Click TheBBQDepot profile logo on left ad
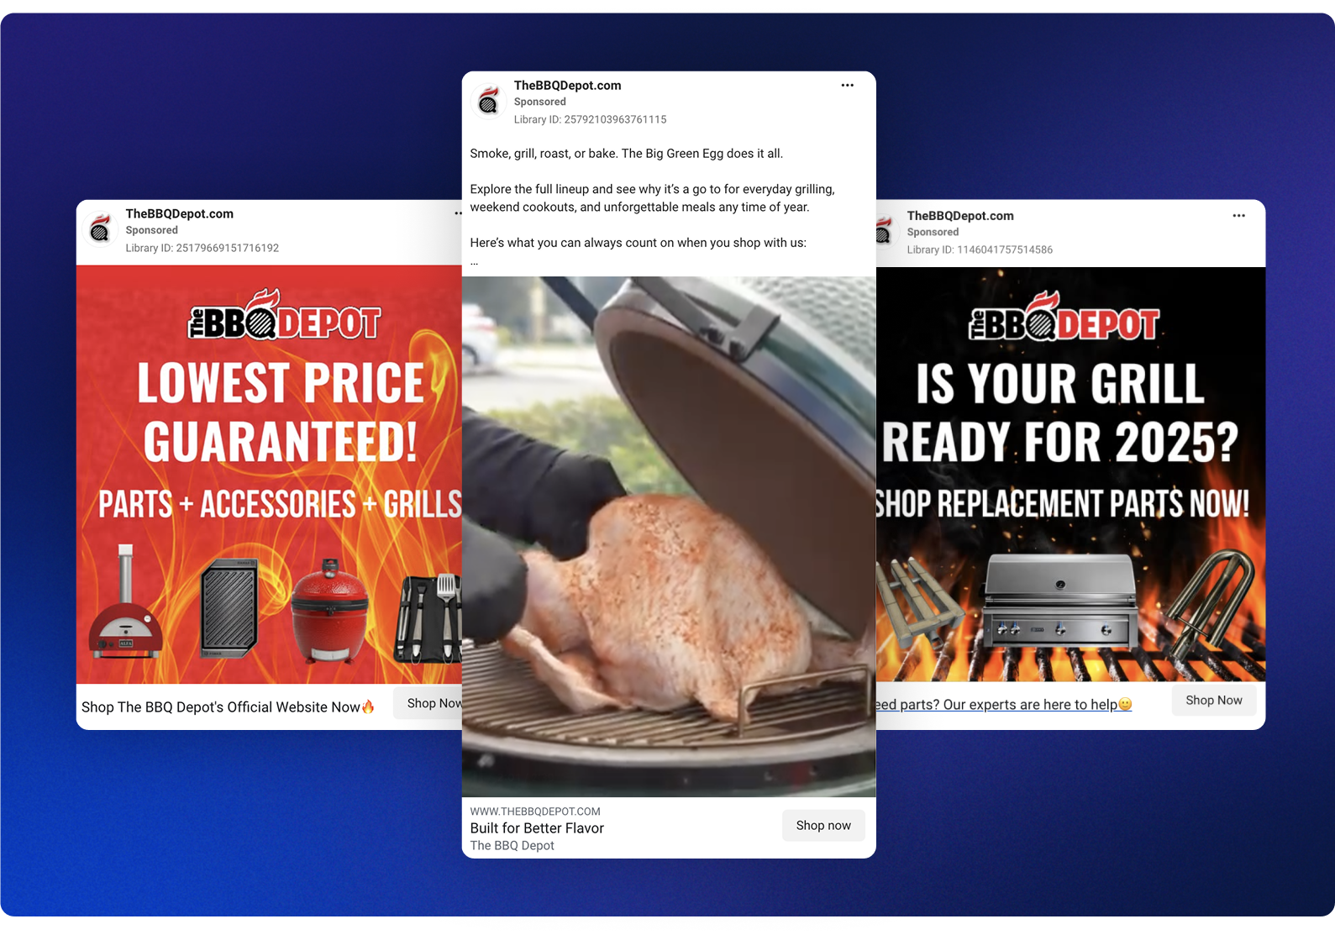This screenshot has height=940, width=1335. point(100,229)
